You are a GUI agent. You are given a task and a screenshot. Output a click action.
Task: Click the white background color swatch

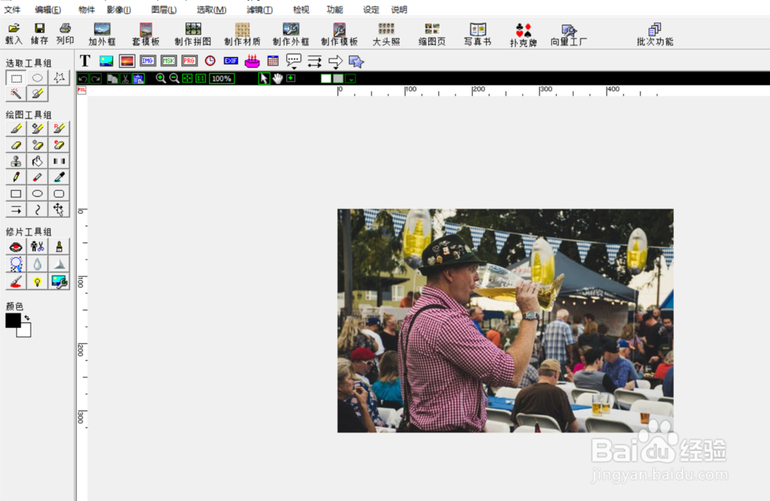coord(25,332)
